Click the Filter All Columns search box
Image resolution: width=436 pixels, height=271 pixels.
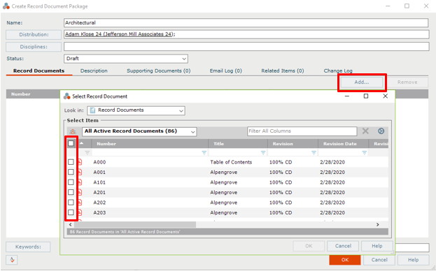302,131
